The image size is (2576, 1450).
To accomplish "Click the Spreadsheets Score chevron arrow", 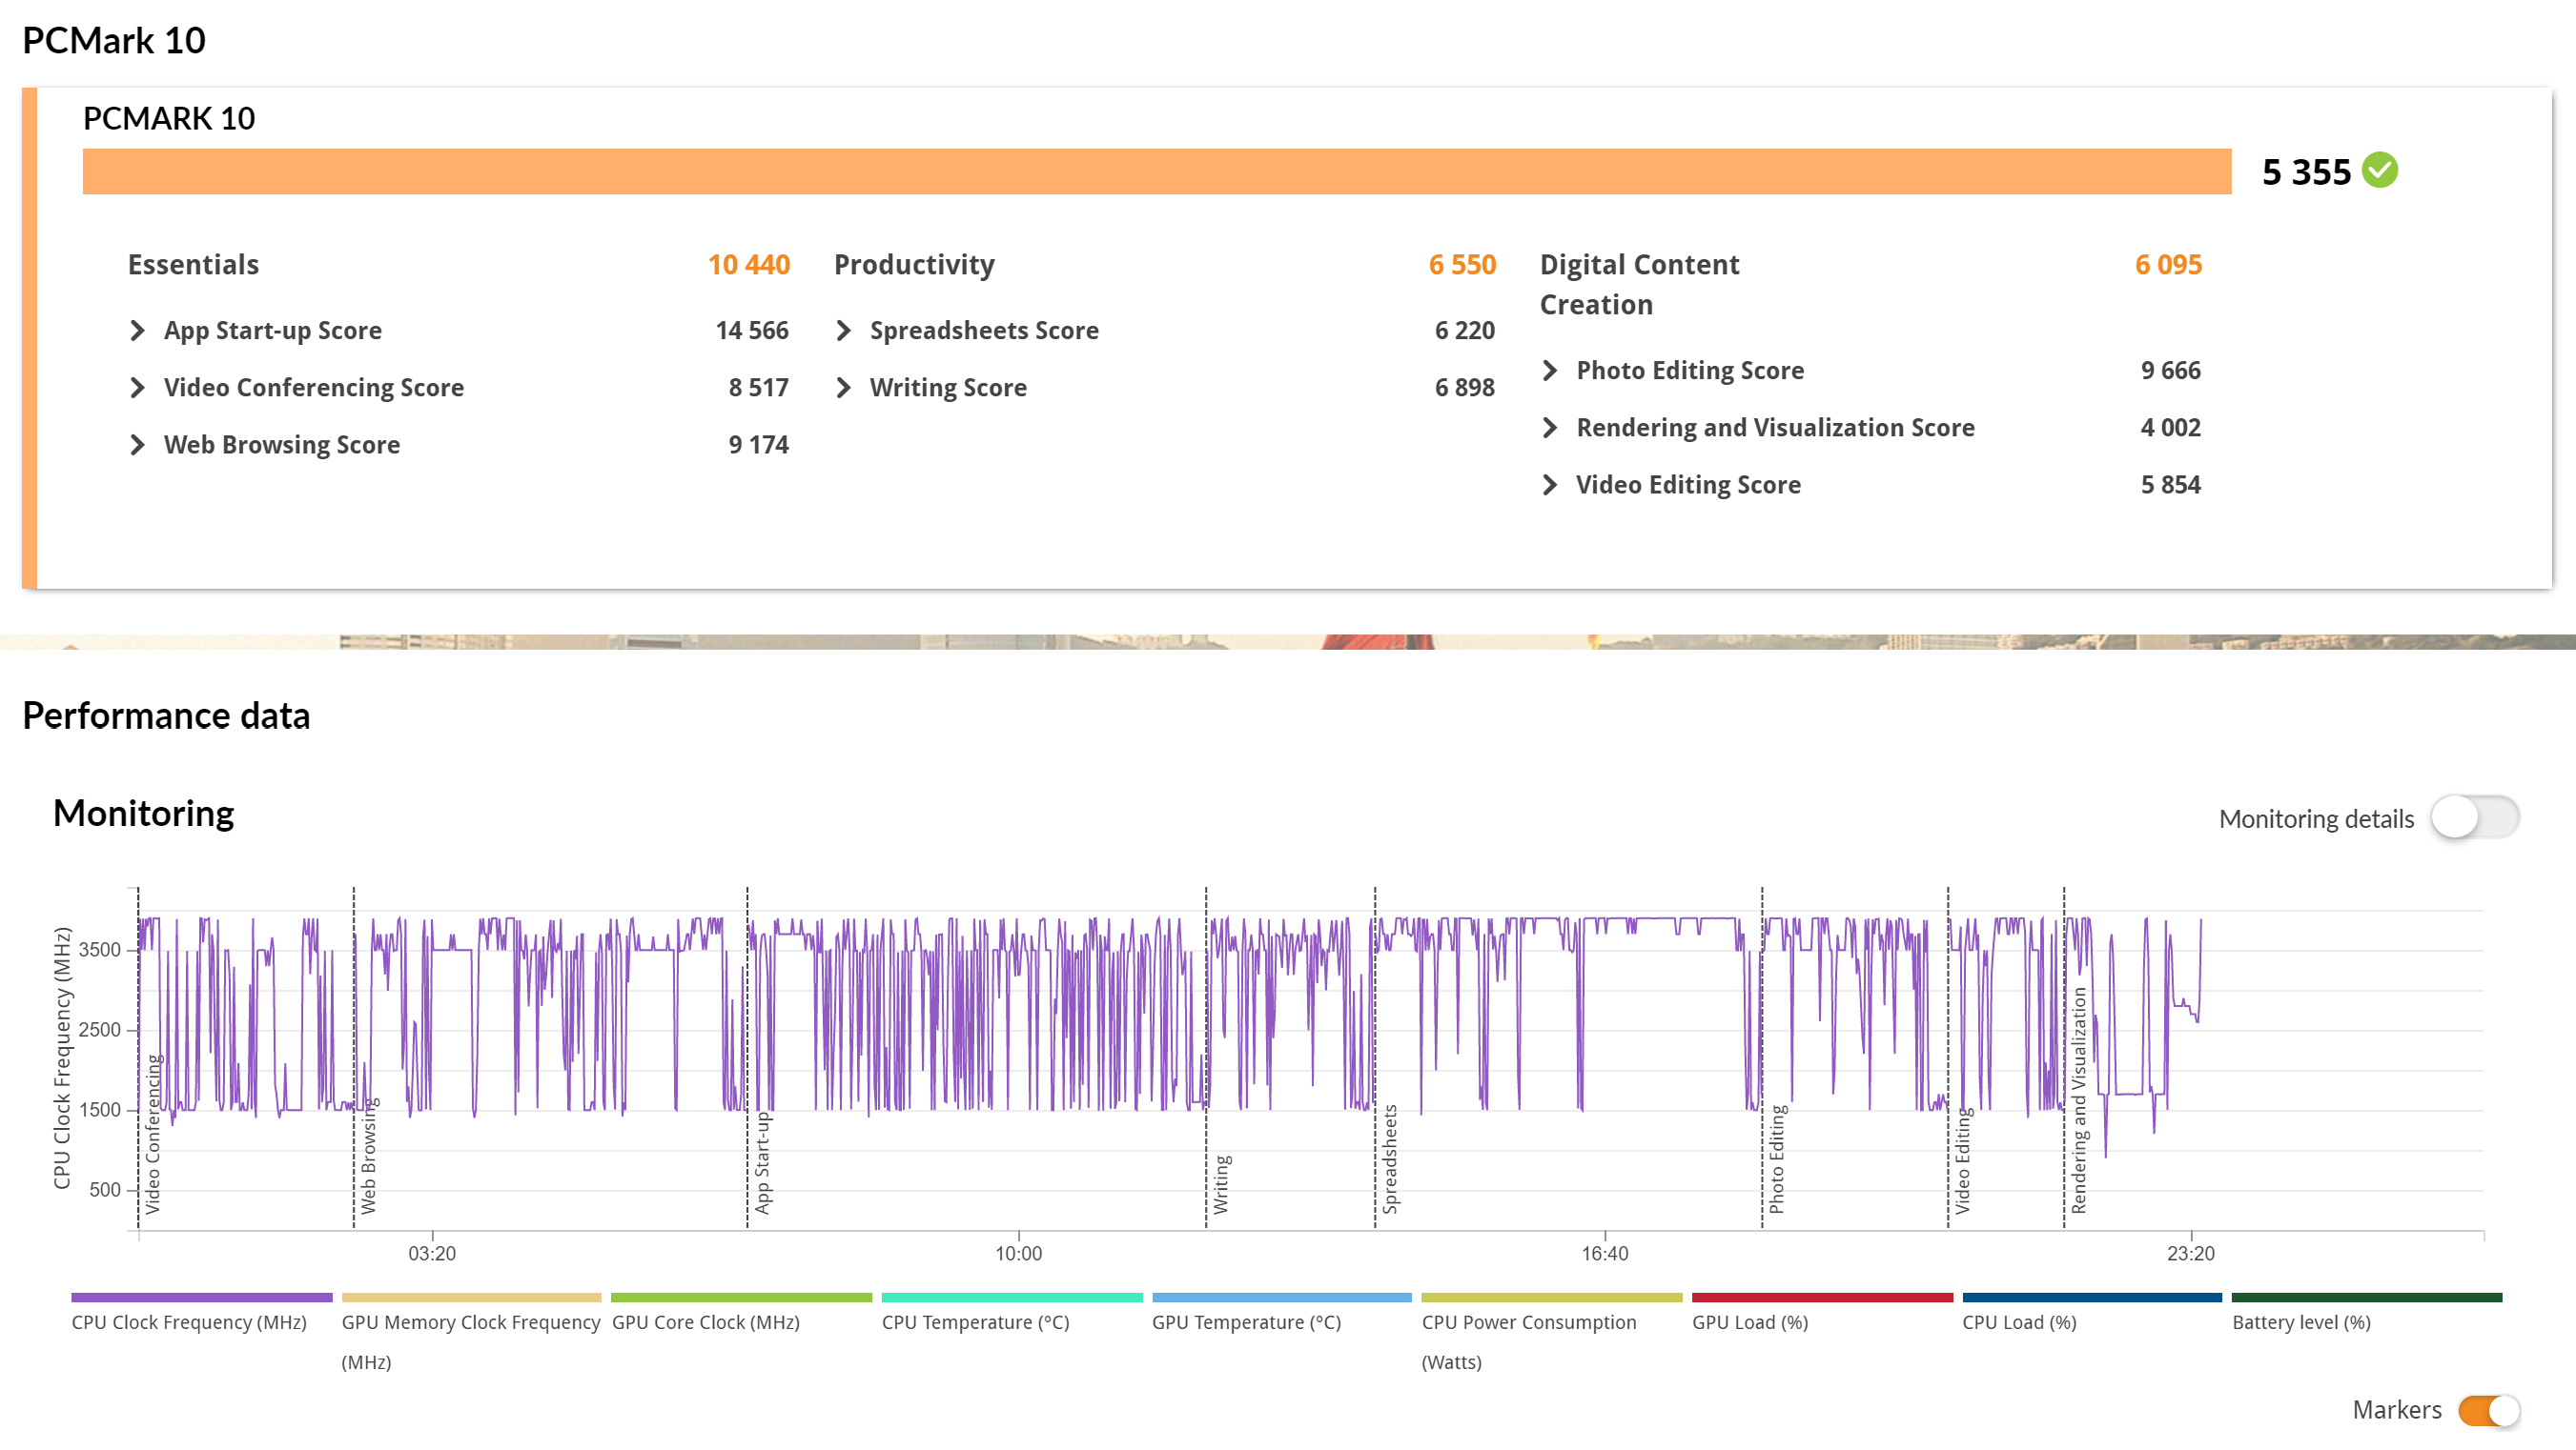I will 844,331.
